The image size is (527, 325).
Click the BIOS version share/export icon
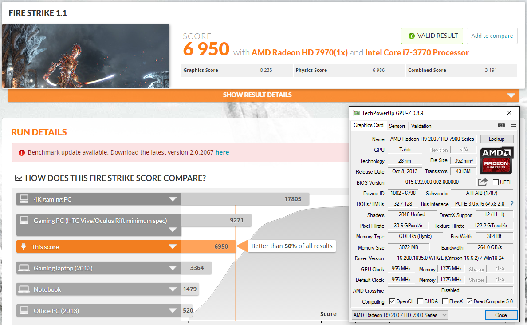pyautogui.click(x=483, y=182)
